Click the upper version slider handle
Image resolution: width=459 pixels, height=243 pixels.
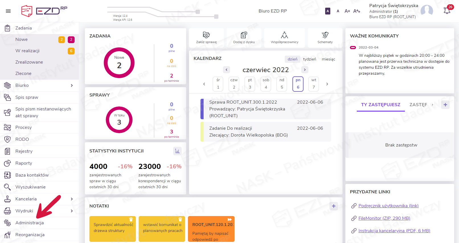point(198,12)
